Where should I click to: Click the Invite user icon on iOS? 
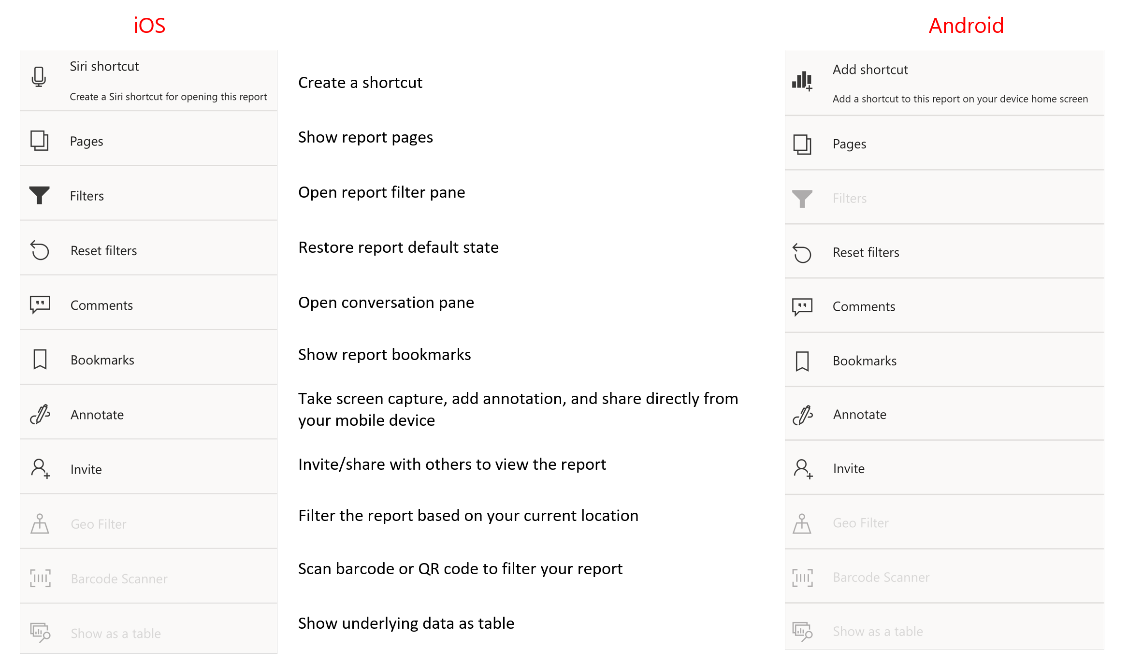click(x=41, y=468)
